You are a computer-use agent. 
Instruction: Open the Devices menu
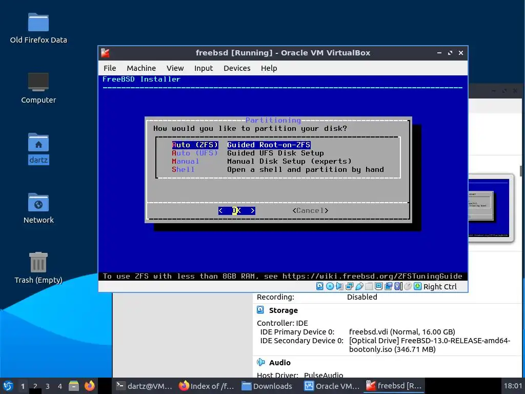point(237,68)
